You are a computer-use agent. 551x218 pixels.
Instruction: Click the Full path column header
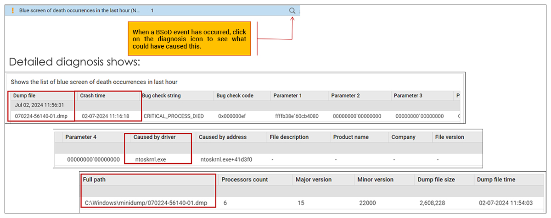[x=94, y=180]
